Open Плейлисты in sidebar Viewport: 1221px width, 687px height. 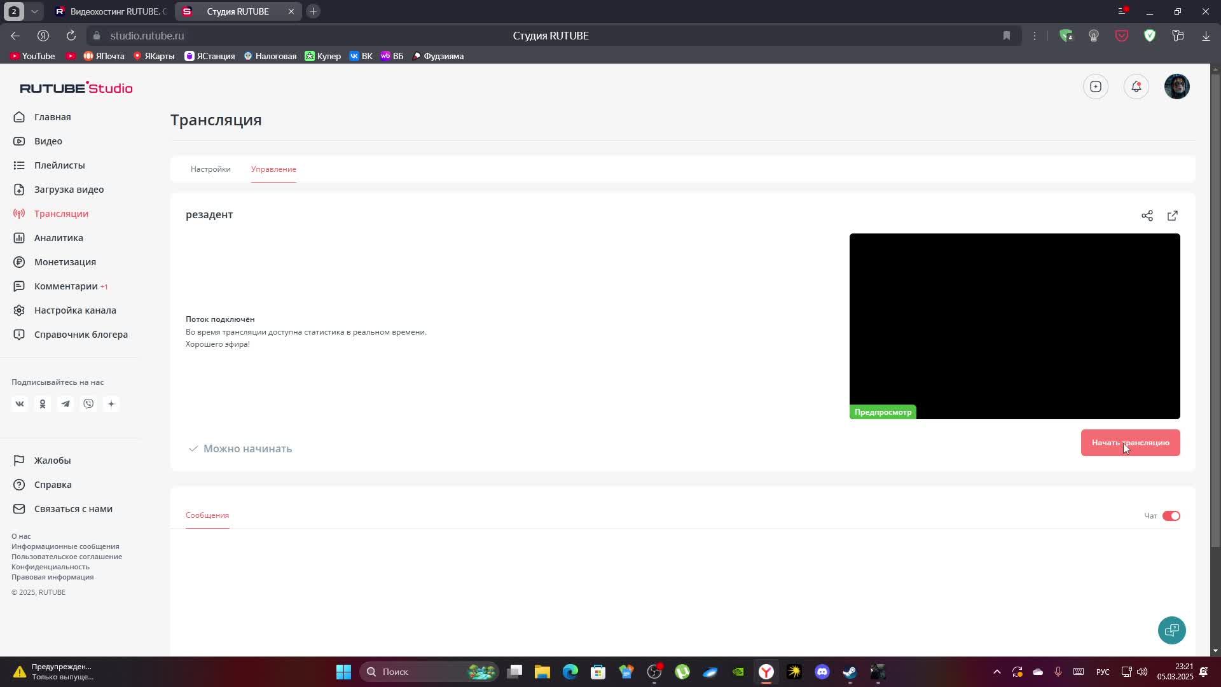coord(59,165)
